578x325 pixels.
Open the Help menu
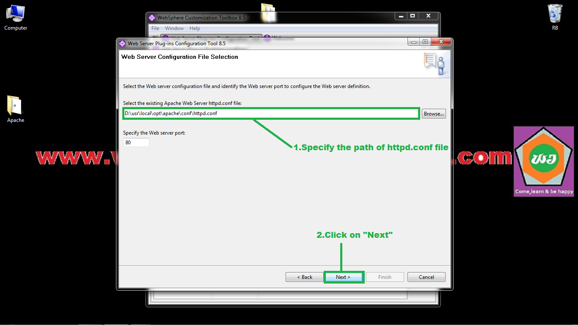(195, 28)
